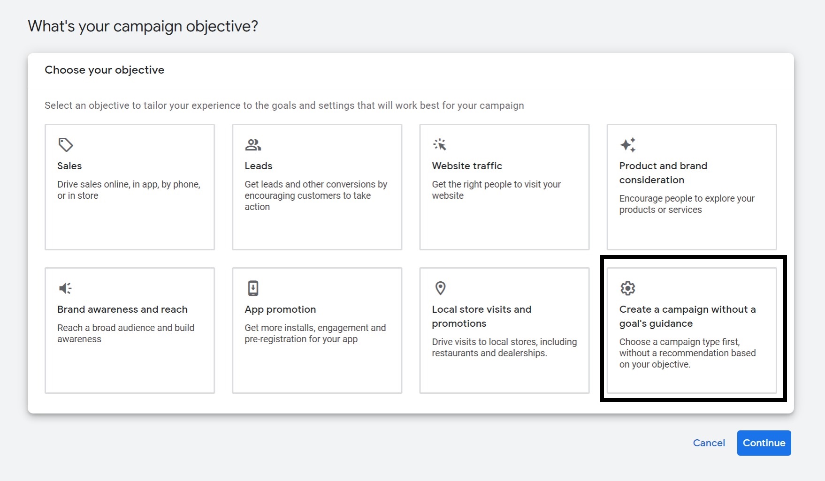Image resolution: width=825 pixels, height=481 pixels.
Task: Pick the Website traffic objective title
Action: click(467, 166)
